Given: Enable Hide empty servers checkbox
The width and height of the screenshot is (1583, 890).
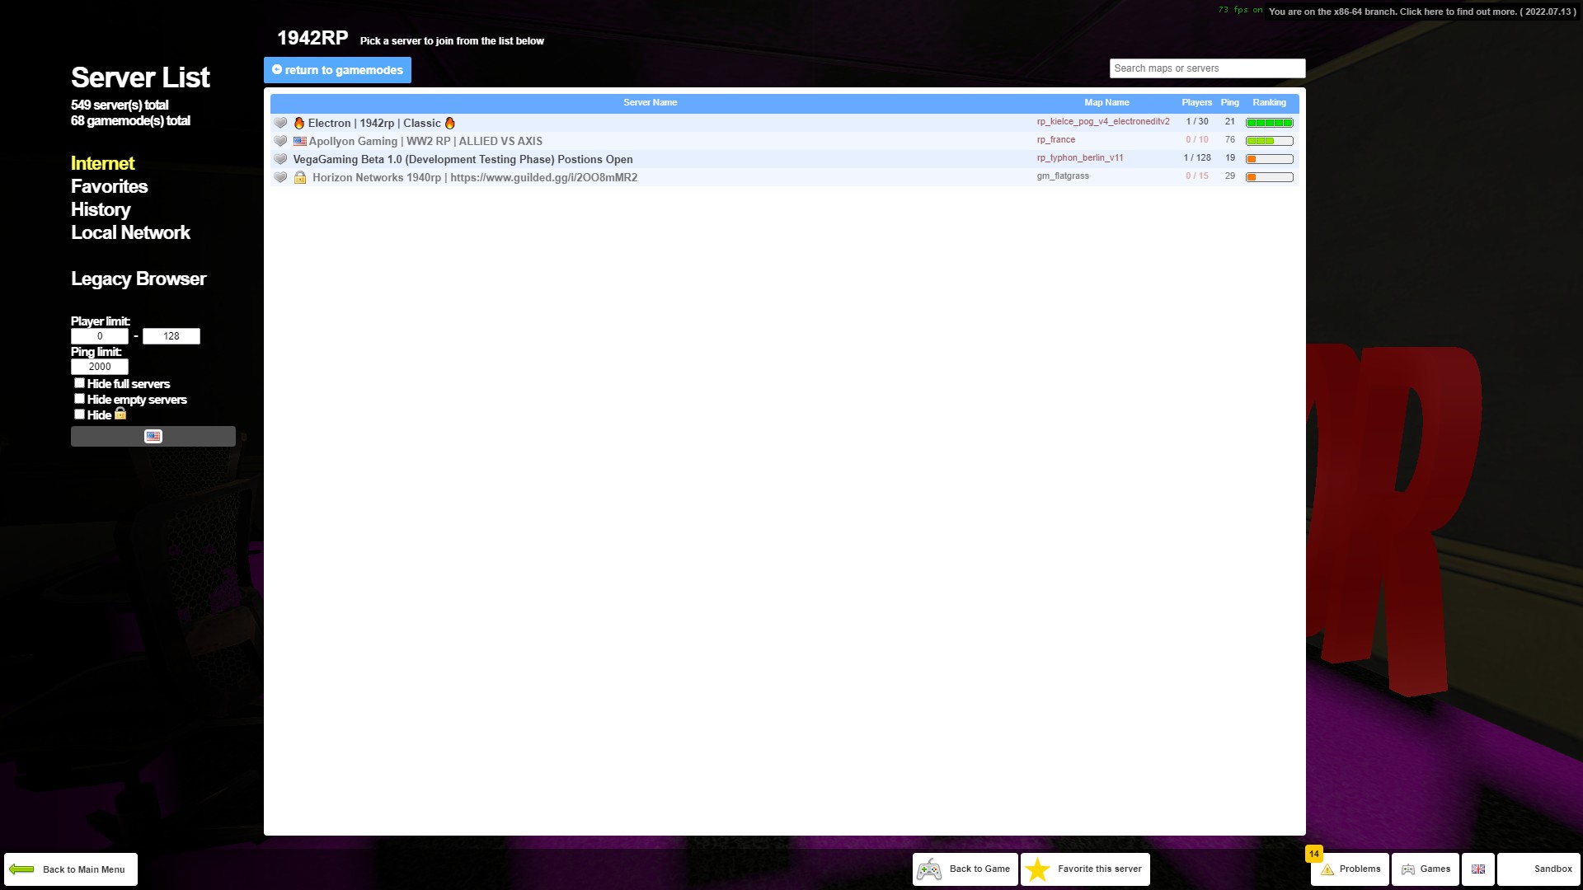Looking at the screenshot, I should click(x=79, y=399).
